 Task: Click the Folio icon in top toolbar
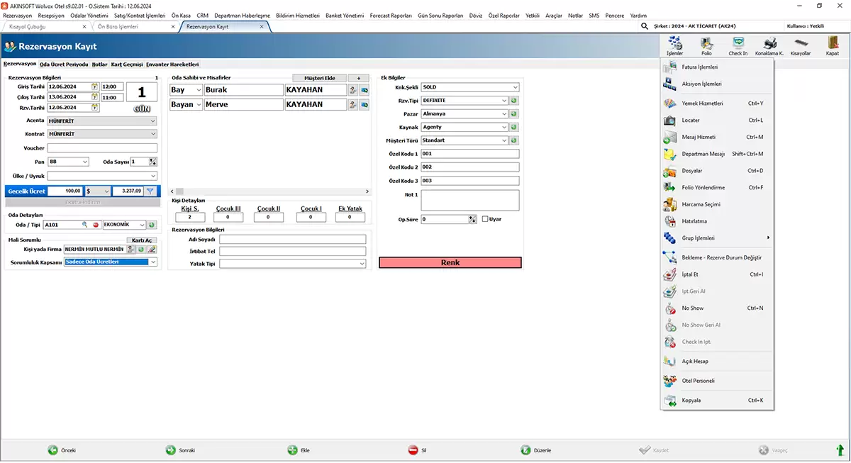(x=706, y=45)
